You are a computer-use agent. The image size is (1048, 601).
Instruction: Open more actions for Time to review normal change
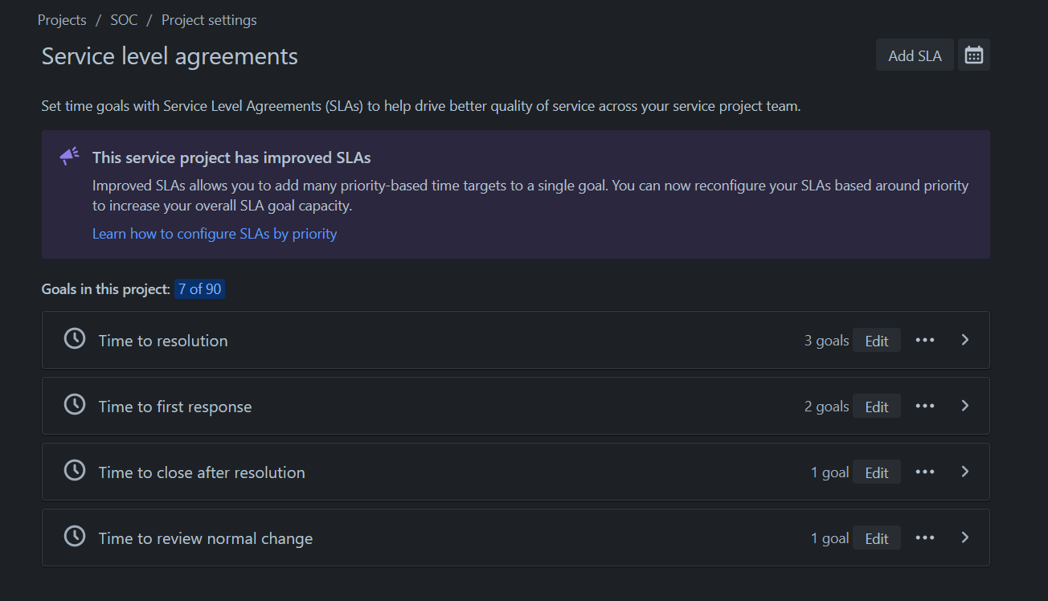924,538
